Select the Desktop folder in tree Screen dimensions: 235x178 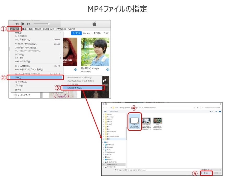pyautogui.click(x=109, y=114)
